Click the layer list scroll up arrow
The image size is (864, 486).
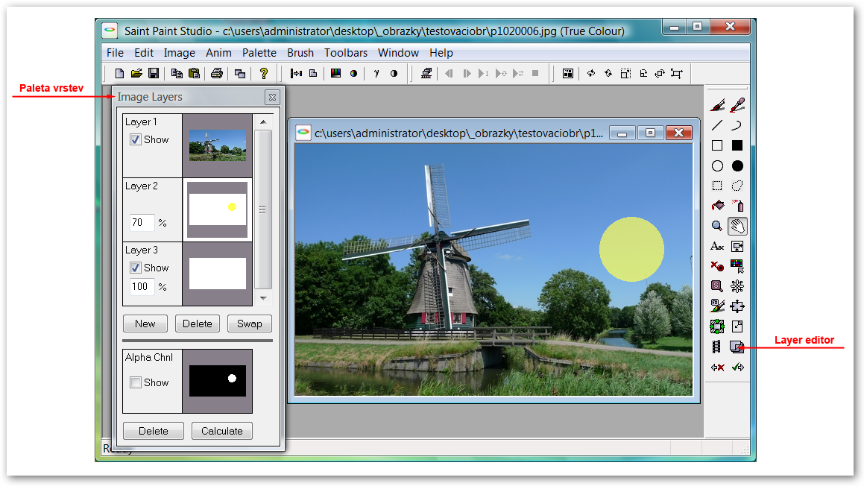(263, 121)
